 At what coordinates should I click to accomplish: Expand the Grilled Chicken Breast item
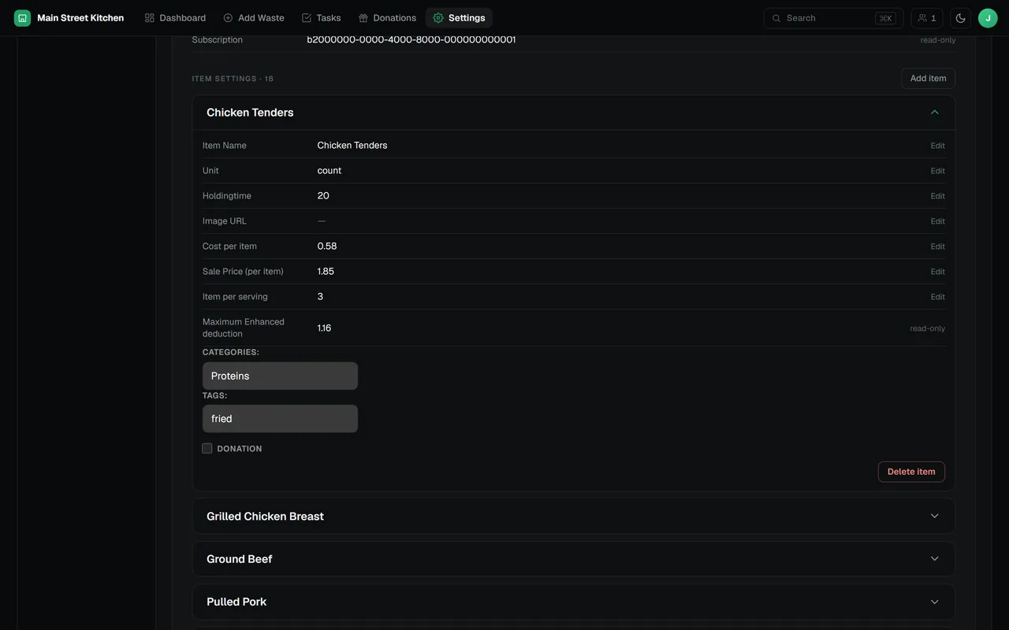pyautogui.click(x=574, y=517)
